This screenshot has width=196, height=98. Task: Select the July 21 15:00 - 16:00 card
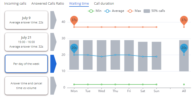click(x=26, y=42)
